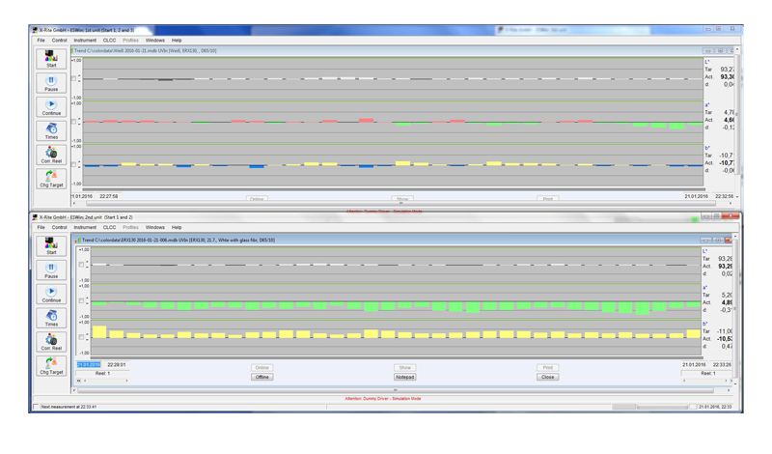Click the X-Rite app icon in 1st unit title bar
Screen dimensions: 772x454
pos(35,30)
